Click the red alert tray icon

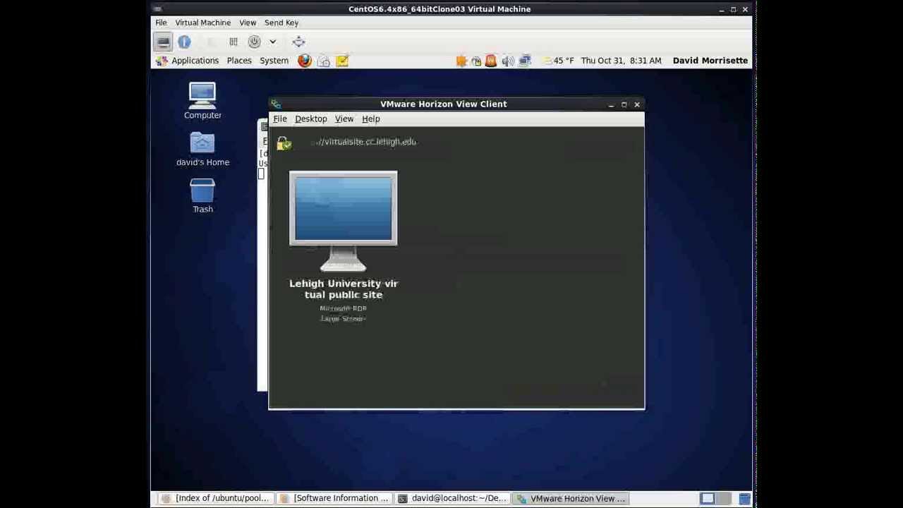coord(491,61)
